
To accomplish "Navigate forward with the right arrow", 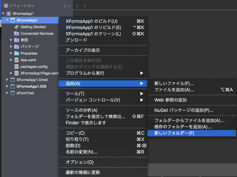I will 85,6.
